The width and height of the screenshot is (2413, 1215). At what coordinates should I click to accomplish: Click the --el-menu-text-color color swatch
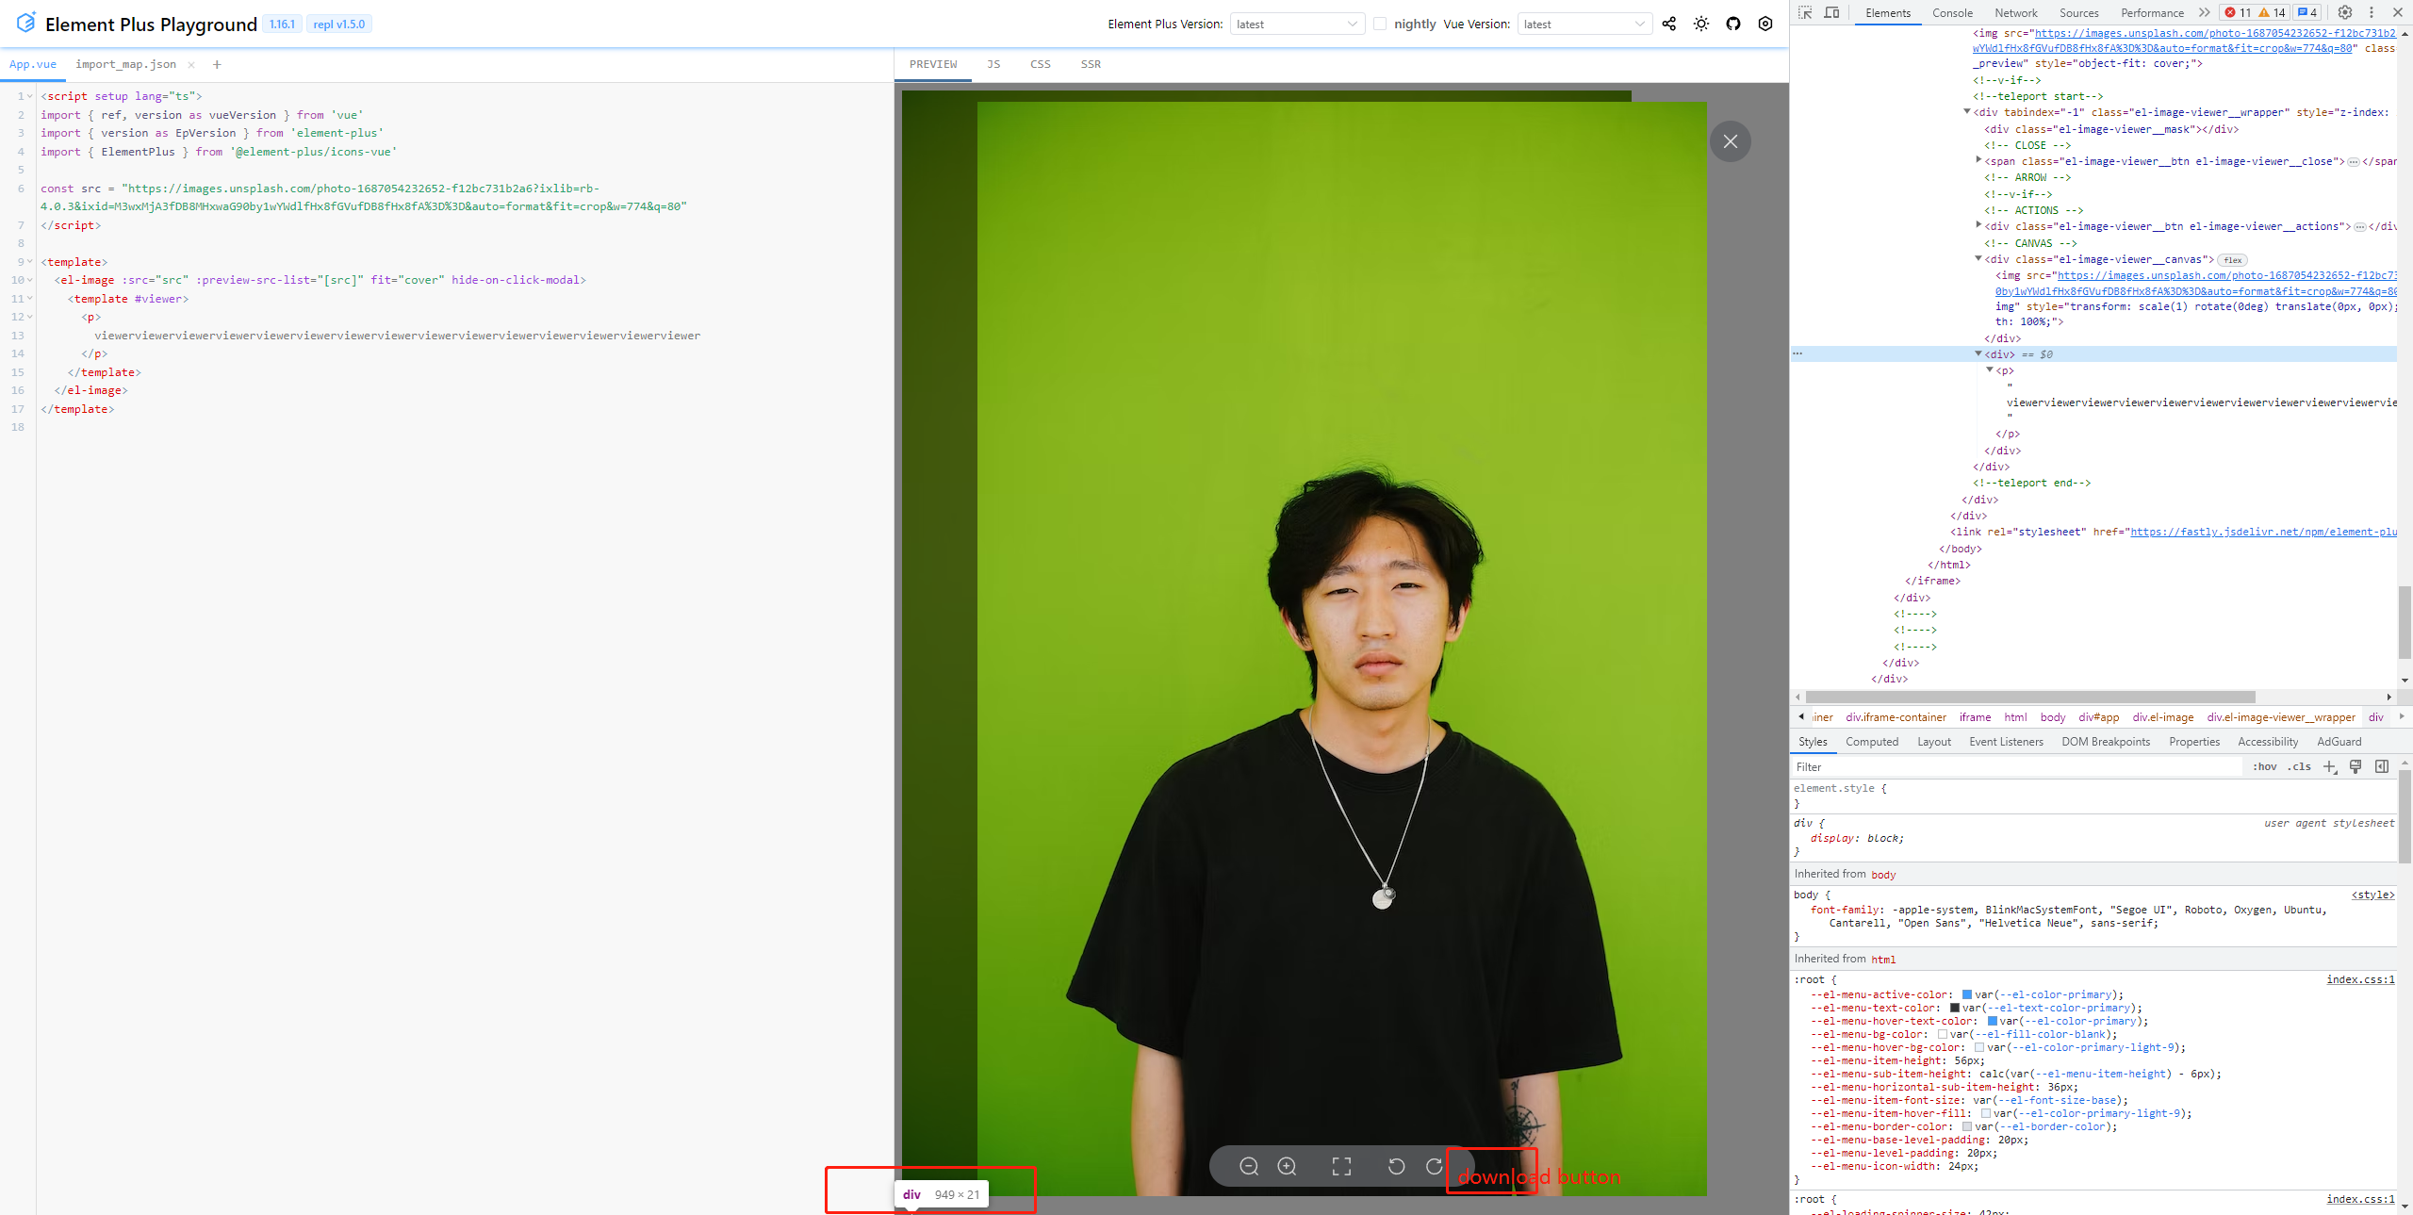[x=1953, y=1008]
